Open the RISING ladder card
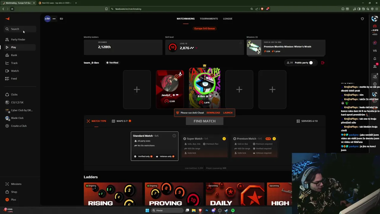Screen dimensions: 380x214 (x=113, y=194)
